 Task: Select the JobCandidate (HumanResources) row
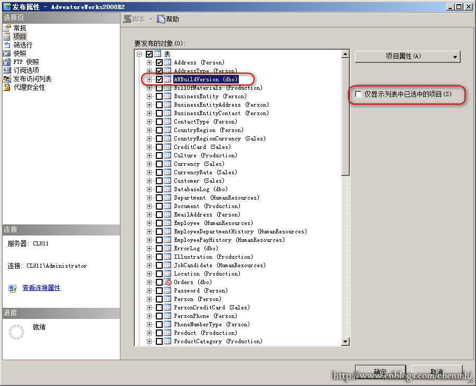point(220,265)
